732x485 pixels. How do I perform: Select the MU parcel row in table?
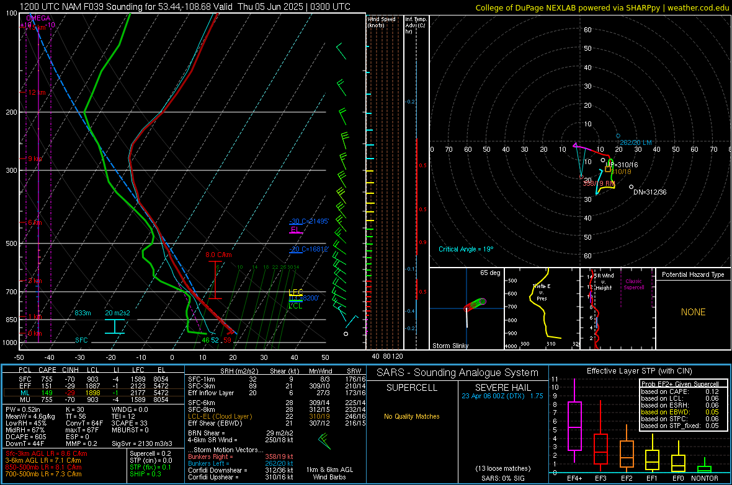pyautogui.click(x=94, y=400)
